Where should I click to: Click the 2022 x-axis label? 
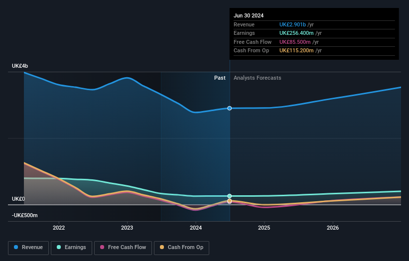(59, 228)
